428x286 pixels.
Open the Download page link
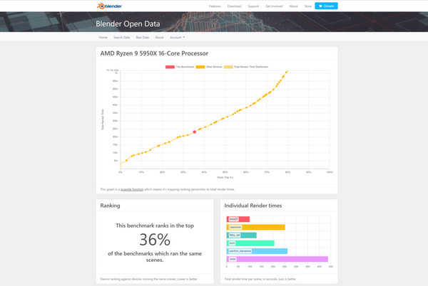tap(234, 6)
